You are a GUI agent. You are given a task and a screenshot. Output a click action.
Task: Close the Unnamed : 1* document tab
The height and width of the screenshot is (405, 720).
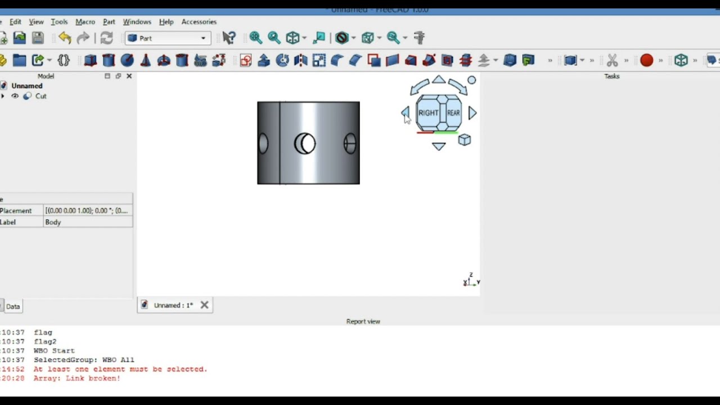tap(204, 305)
